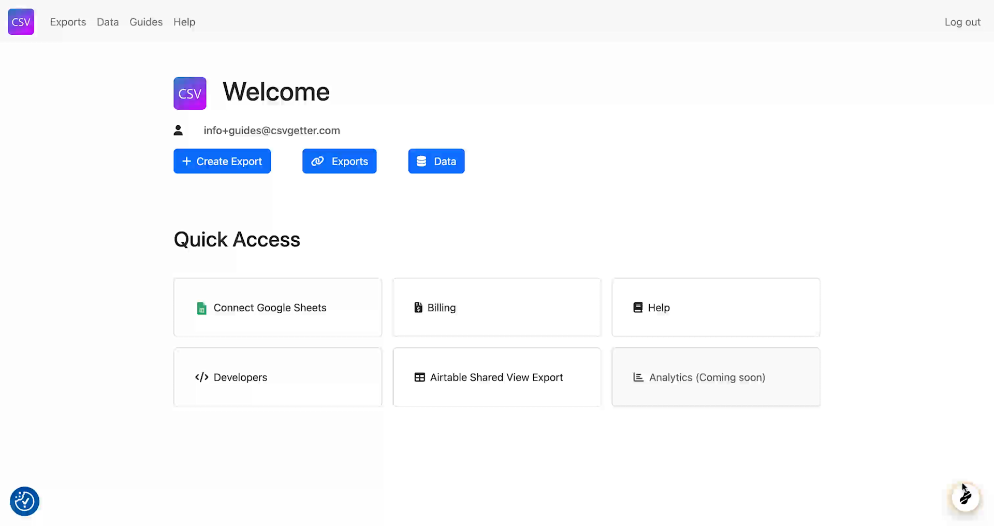
Task: Select Guides from the top navigation
Action: [x=146, y=22]
